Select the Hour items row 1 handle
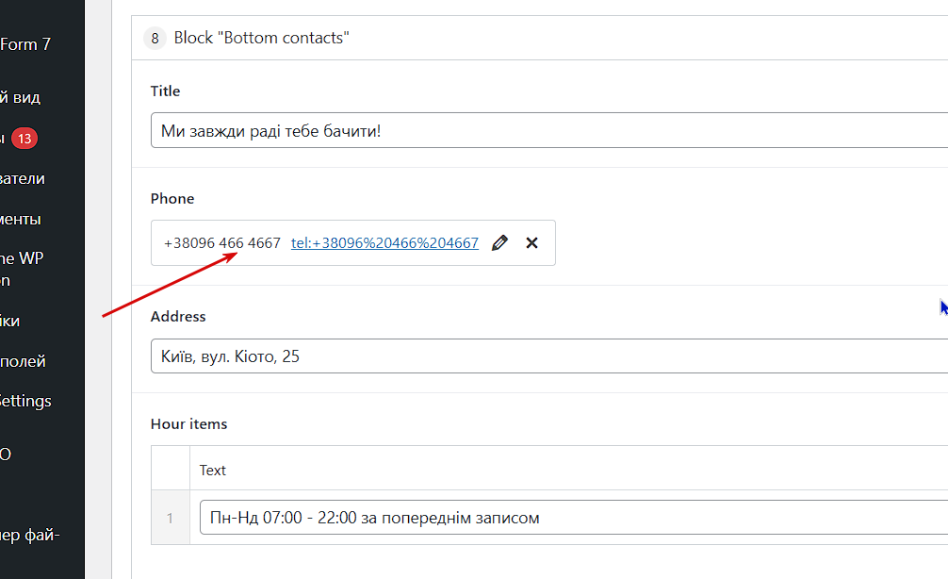Screen dimensions: 948x579 pyautogui.click(x=171, y=518)
